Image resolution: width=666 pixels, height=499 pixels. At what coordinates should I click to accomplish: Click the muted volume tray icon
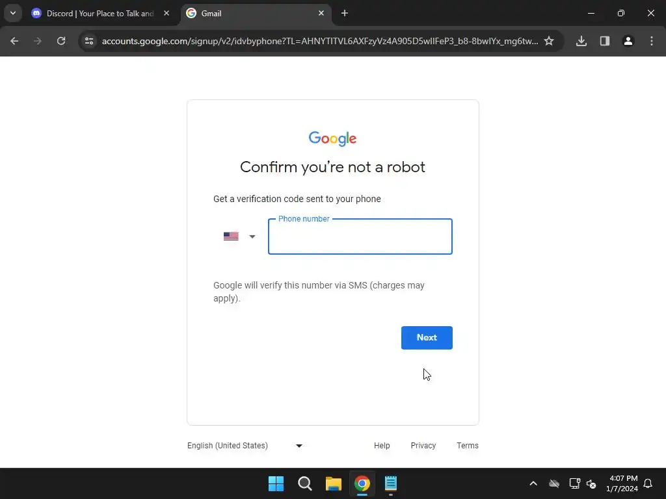[591, 483]
